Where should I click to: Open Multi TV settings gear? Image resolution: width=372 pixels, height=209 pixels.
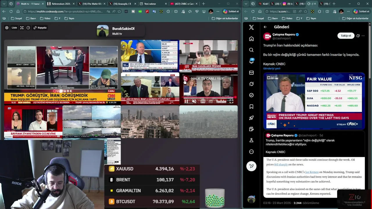pyautogui.click(x=7, y=28)
